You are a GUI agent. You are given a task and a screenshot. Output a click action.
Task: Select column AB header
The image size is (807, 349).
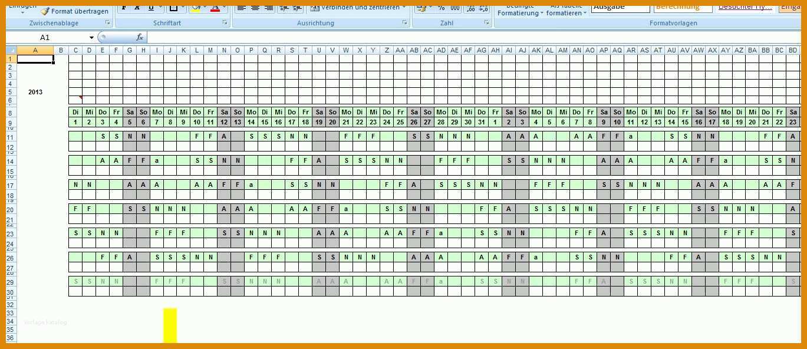pyautogui.click(x=414, y=50)
